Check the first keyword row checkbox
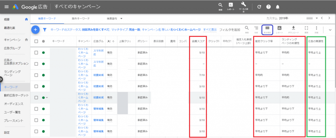336x138 pixels. 36,52
